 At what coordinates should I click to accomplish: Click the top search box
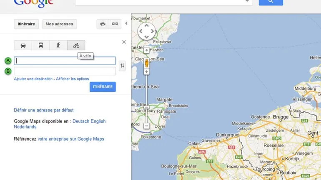(164, 2)
